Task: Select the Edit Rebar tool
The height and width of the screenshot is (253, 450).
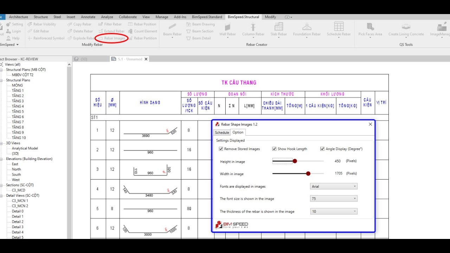Action: click(x=38, y=31)
